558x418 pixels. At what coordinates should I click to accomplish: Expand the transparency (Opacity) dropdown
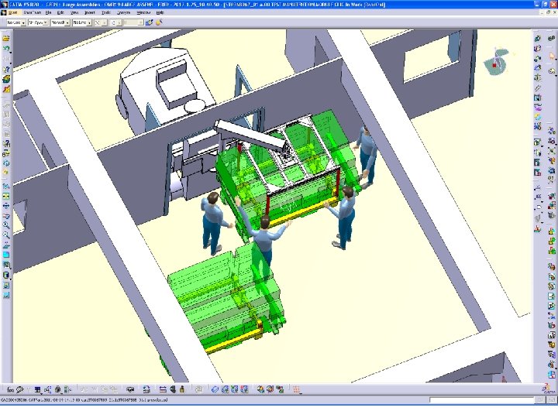[46, 22]
